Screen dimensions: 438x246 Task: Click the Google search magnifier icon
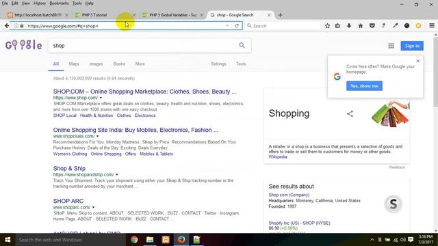(x=242, y=46)
